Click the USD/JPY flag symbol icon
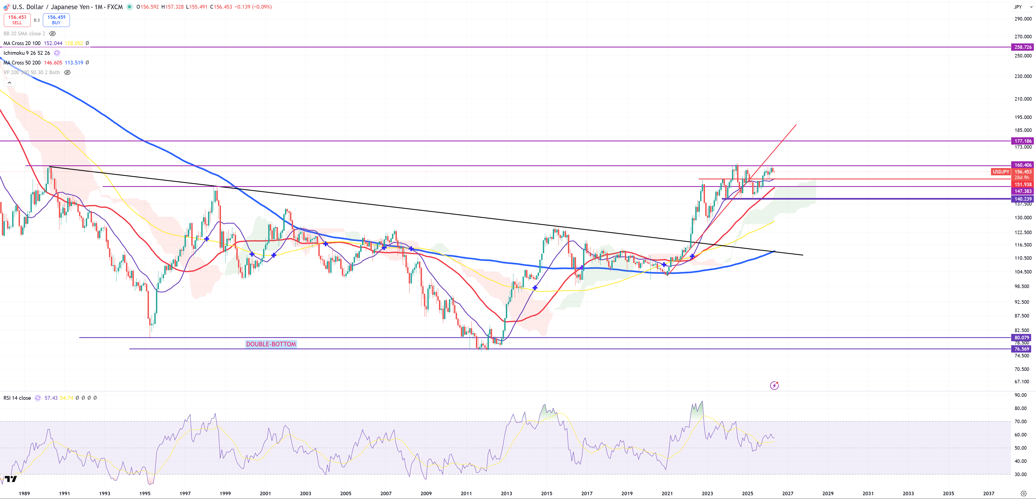This screenshot has width=1036, height=499. (6, 7)
